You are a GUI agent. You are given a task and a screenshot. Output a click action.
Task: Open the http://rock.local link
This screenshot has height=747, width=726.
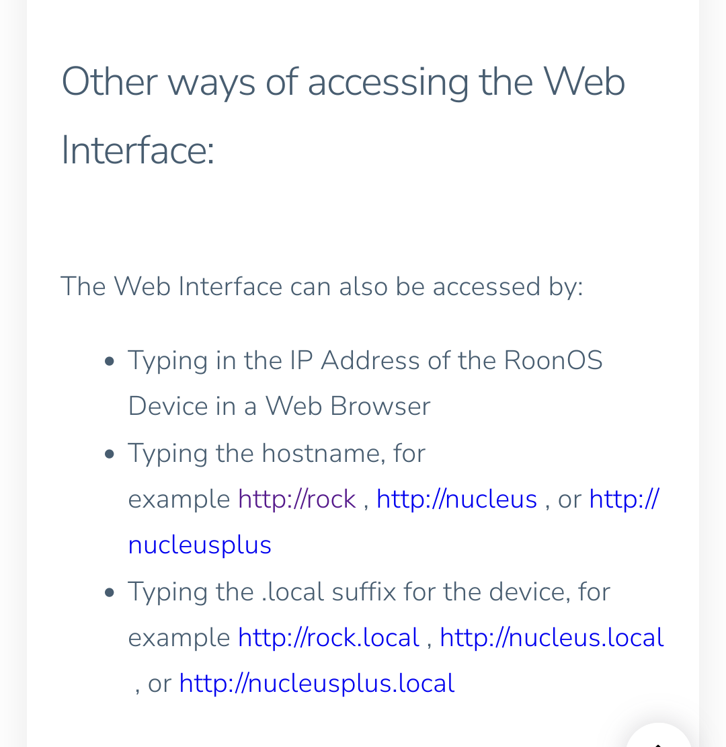pyautogui.click(x=328, y=638)
